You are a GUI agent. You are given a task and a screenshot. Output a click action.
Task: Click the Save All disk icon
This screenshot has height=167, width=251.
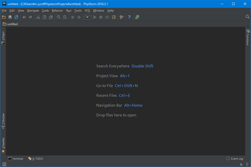pyautogui.click(x=10, y=17)
